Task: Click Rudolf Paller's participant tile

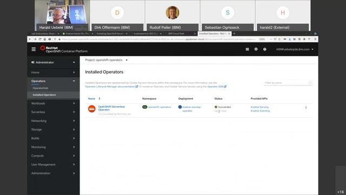Action: 172,15
